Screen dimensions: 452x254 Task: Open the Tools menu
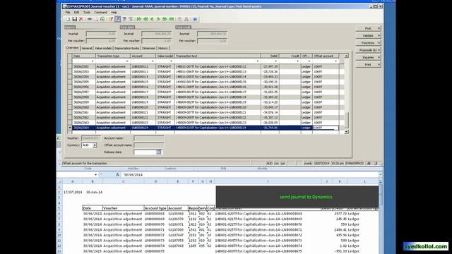click(86, 13)
